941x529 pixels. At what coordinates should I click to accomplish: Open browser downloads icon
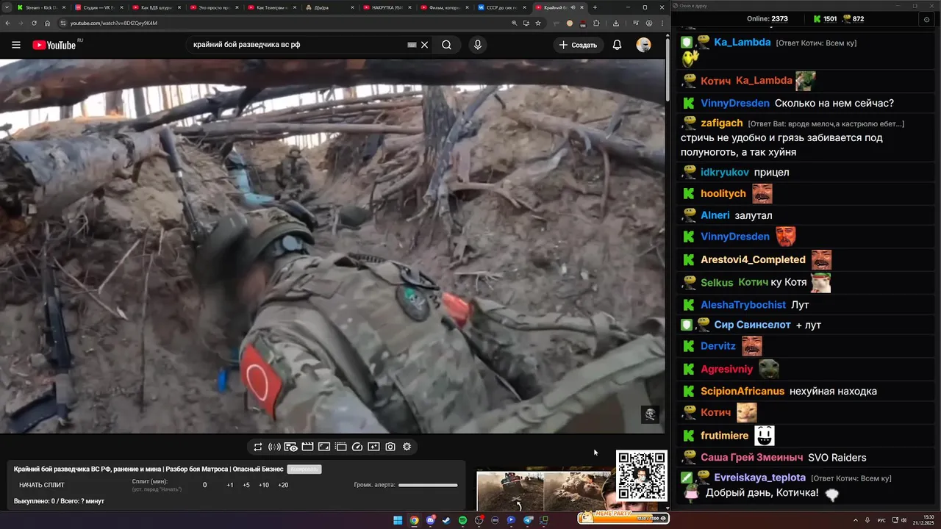[x=615, y=23]
